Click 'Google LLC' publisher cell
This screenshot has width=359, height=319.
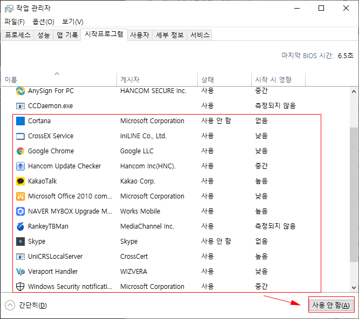click(137, 151)
